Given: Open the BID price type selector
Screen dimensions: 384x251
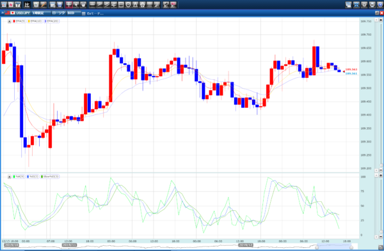Looking at the screenshot, I should [x=74, y=13].
